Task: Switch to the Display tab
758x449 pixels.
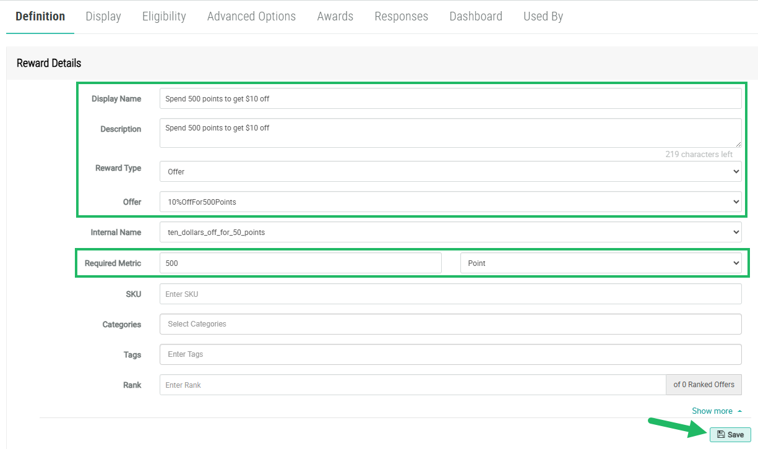Action: tap(103, 17)
